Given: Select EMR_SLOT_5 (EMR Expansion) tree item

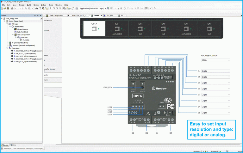Looking at the screenshot, I should click(26, 62).
